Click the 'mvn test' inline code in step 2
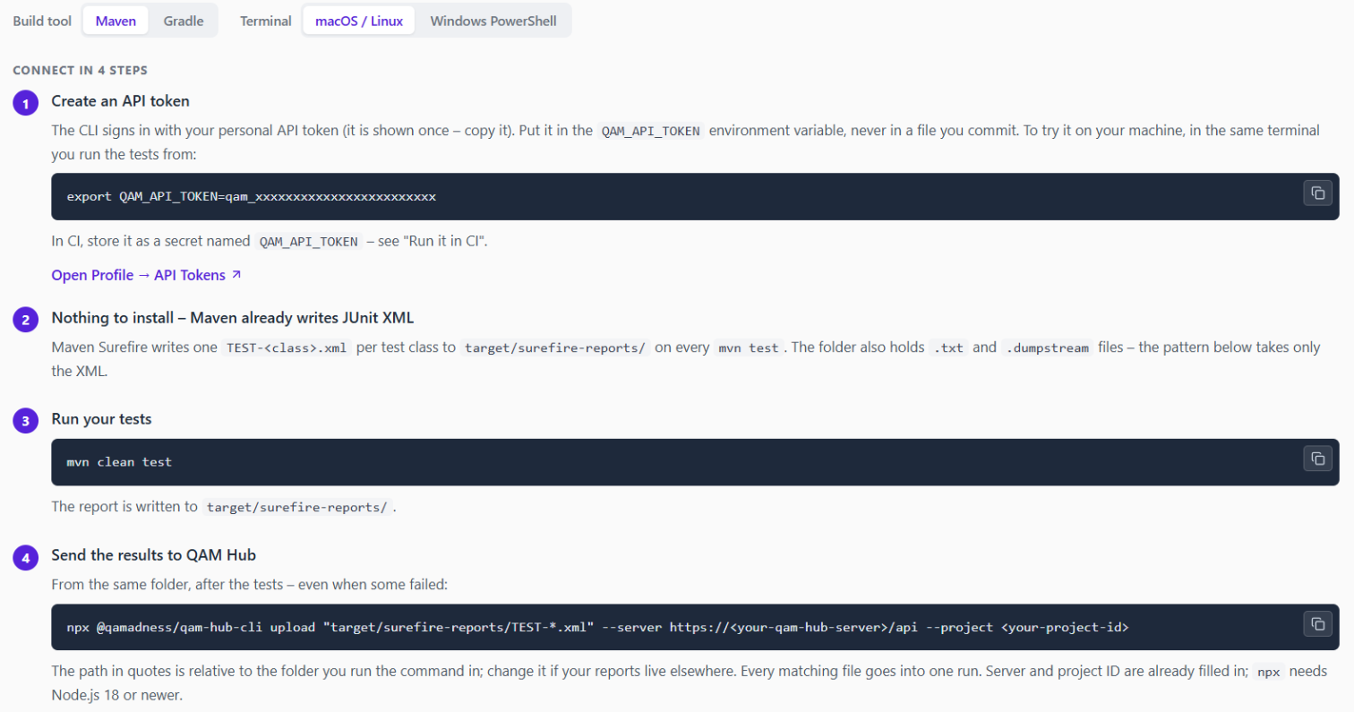 pyautogui.click(x=749, y=348)
